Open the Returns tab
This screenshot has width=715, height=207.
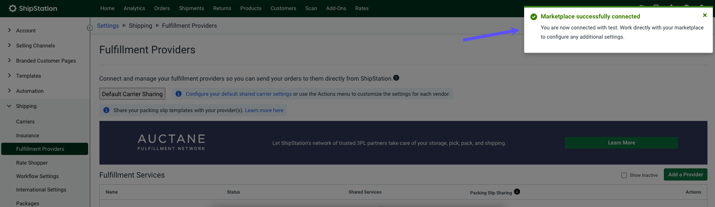coord(222,8)
